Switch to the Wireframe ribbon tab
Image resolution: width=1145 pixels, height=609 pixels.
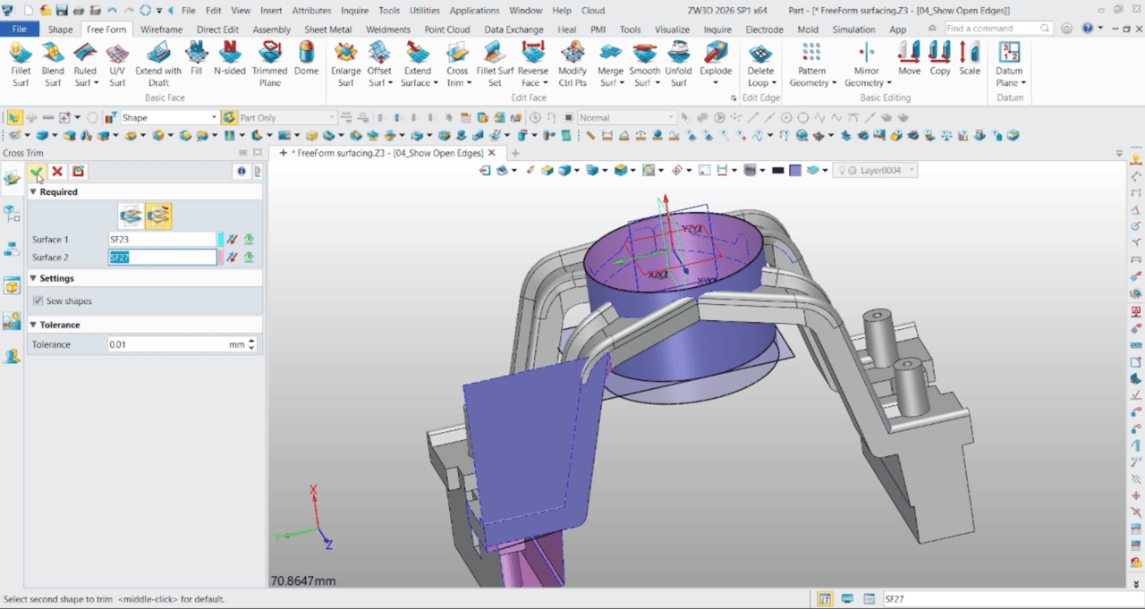[x=161, y=30]
